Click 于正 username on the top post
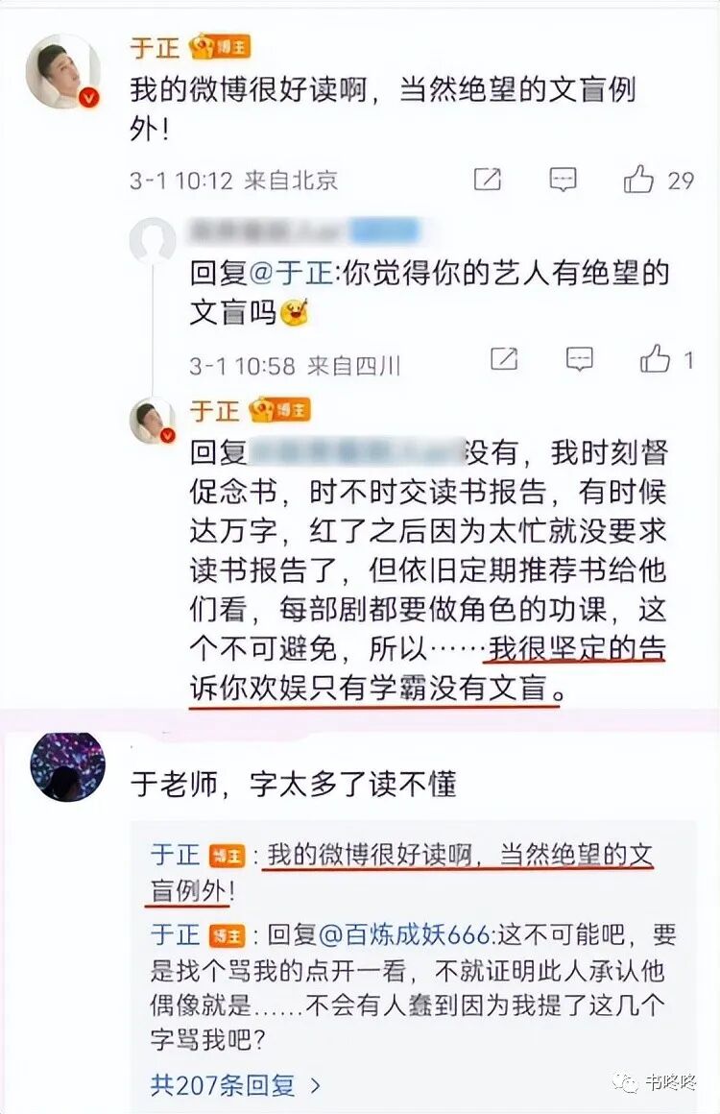This screenshot has width=720, height=1114. tap(155, 48)
